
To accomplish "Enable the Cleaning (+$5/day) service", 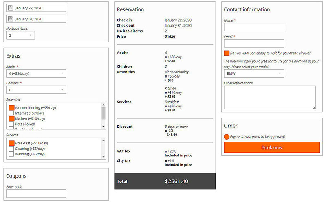I will 12,149.
